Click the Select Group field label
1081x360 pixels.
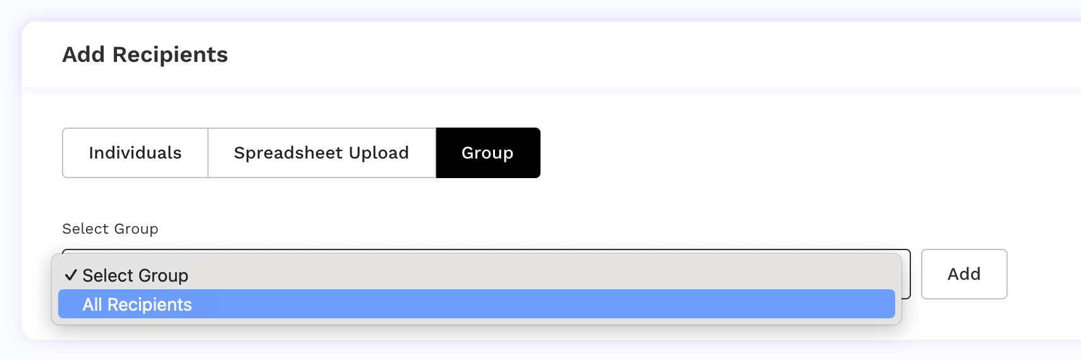coord(110,229)
